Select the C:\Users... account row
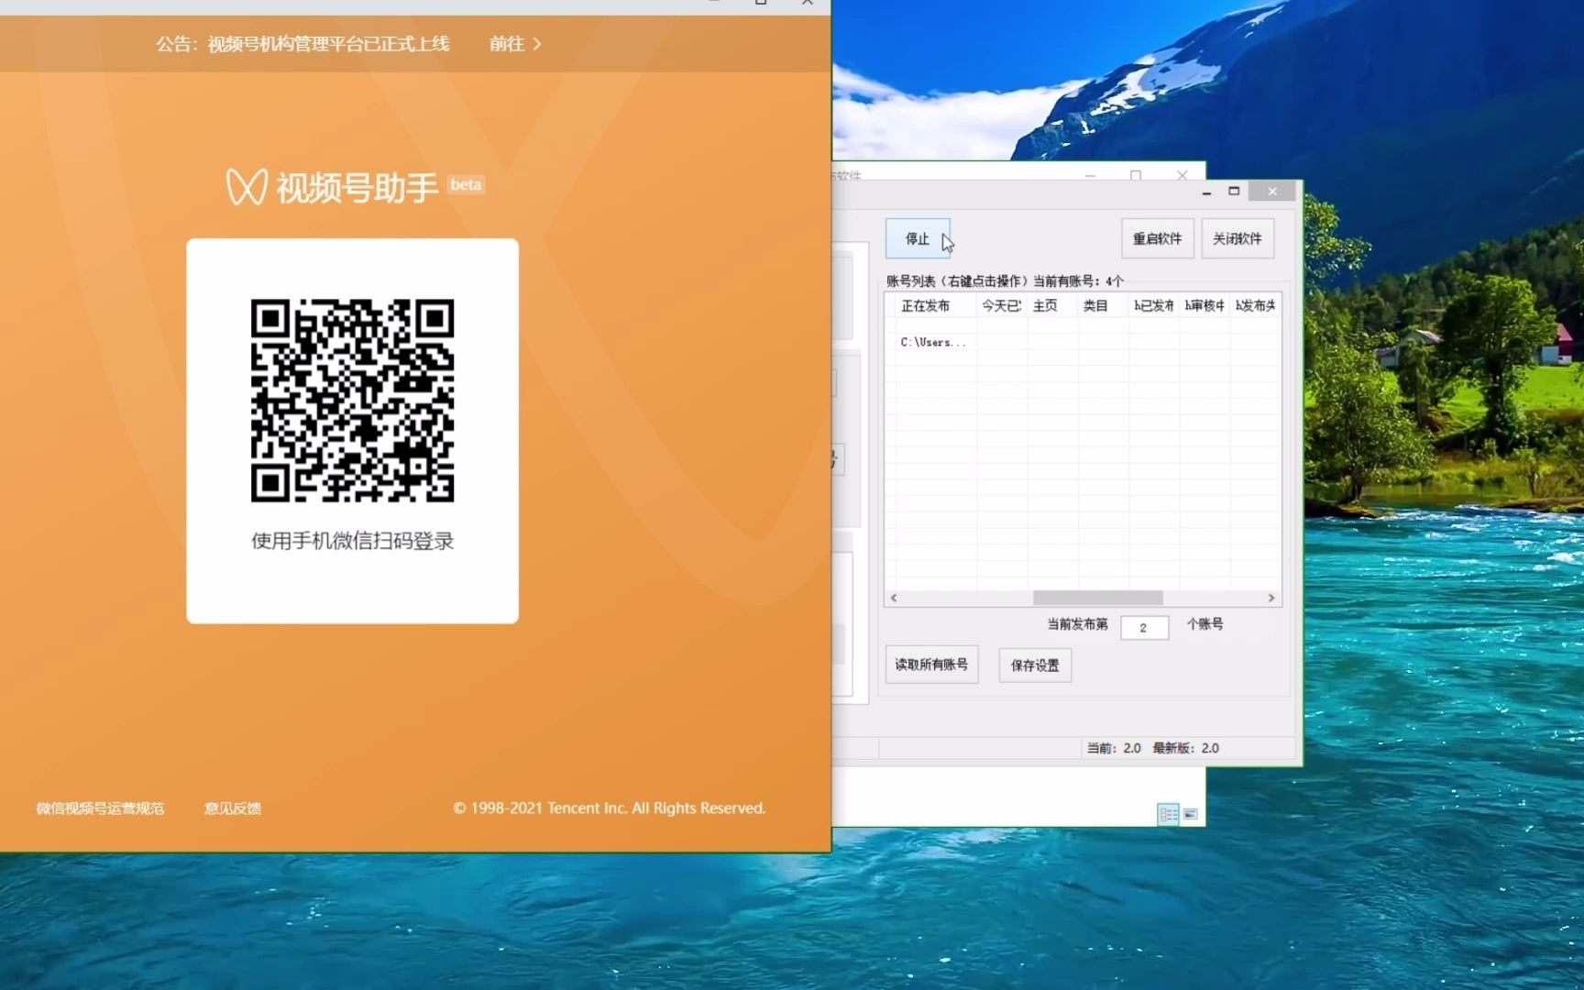 [932, 341]
